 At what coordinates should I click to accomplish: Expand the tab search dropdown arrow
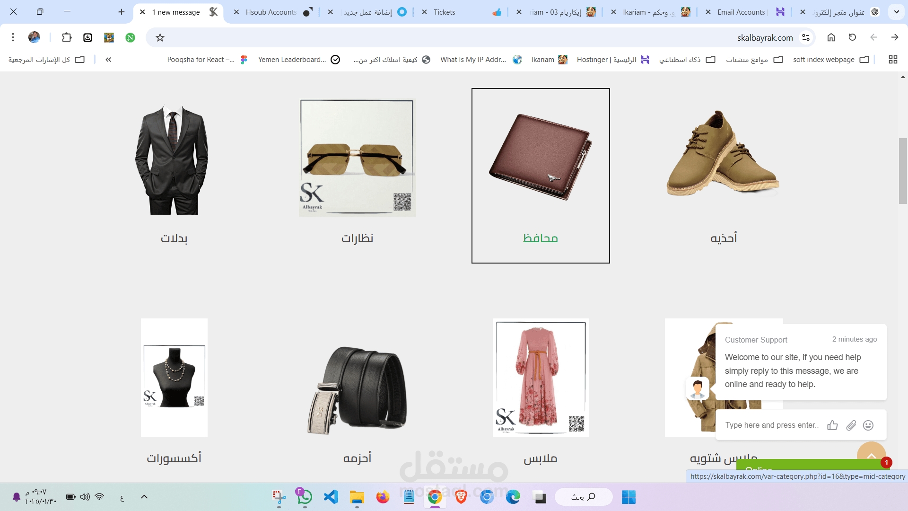896,12
